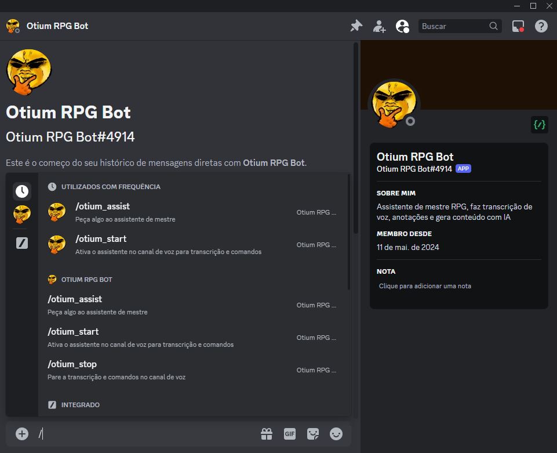Click the slash-command badge in profile panel
Viewport: 557px width, 453px height.
coord(539,125)
